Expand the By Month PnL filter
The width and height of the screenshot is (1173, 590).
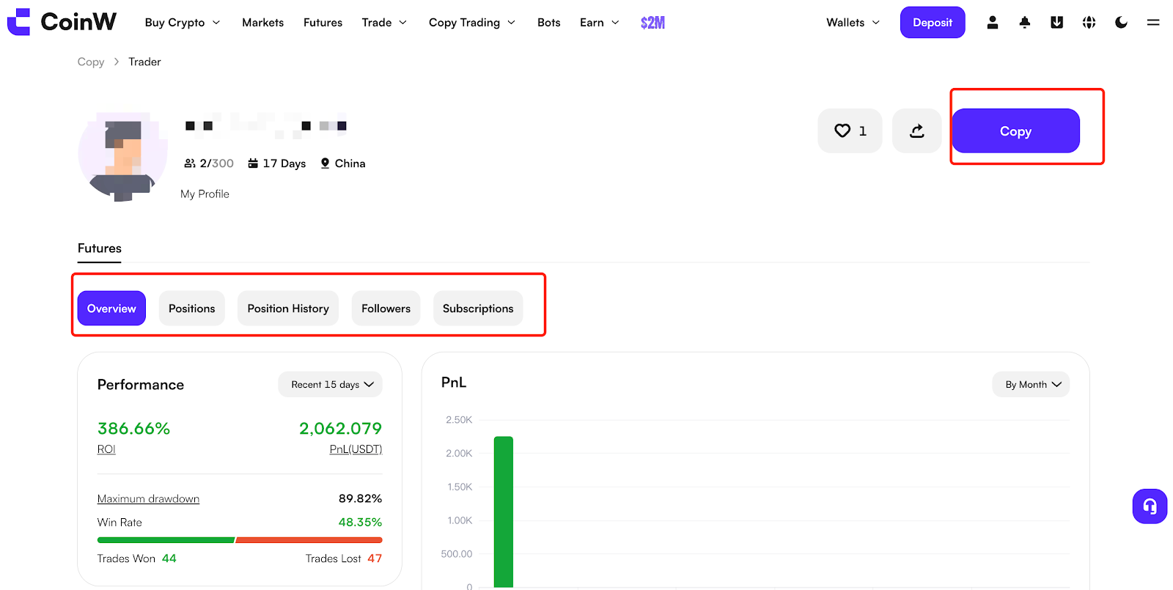tap(1031, 385)
